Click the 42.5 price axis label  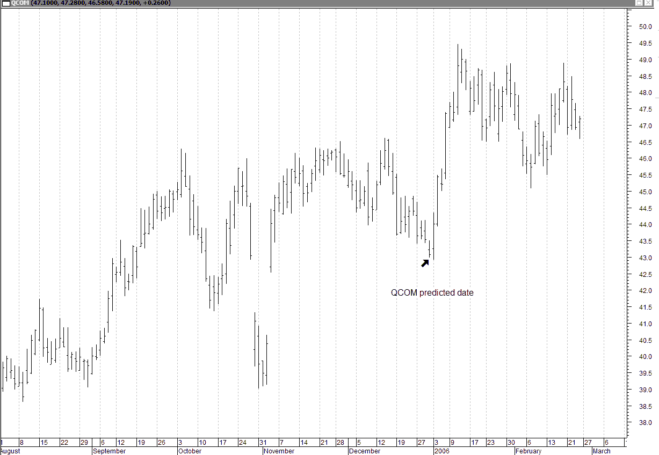645,275
